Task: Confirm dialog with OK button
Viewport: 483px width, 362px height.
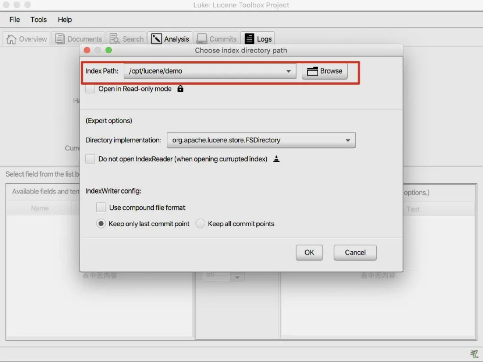Action: click(x=309, y=252)
